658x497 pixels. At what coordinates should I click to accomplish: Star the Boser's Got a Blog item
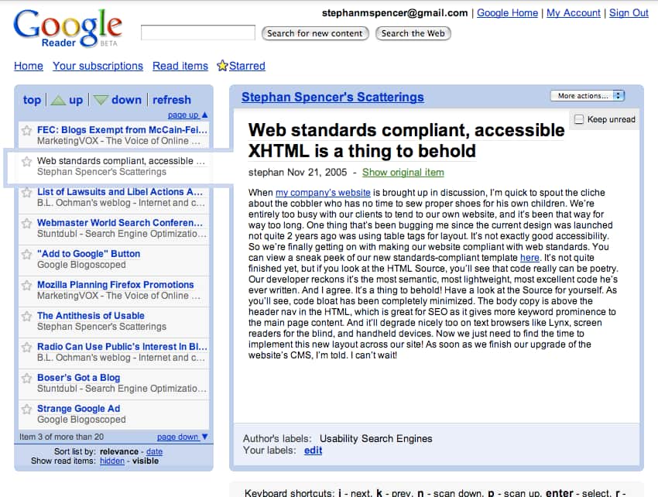tap(27, 379)
